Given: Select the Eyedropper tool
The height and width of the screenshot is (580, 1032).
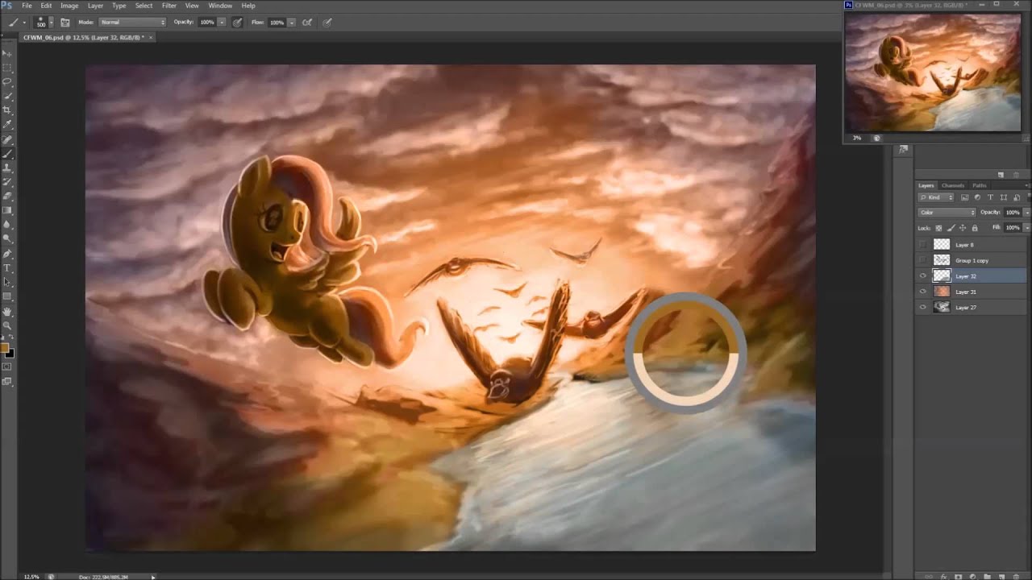Looking at the screenshot, I should 7,124.
